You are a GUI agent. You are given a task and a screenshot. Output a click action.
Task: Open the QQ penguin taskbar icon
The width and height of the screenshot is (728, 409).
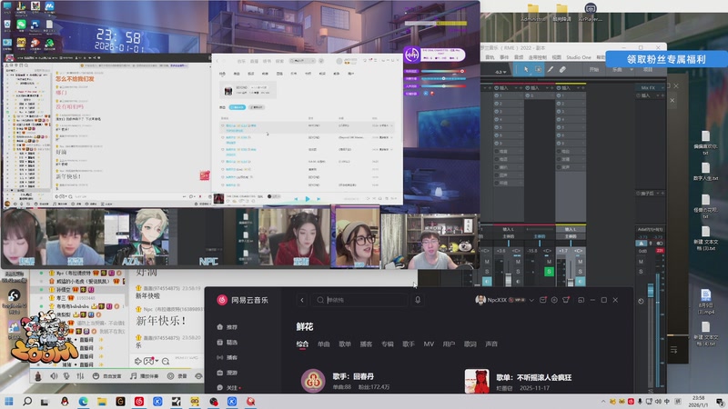tap(65, 402)
